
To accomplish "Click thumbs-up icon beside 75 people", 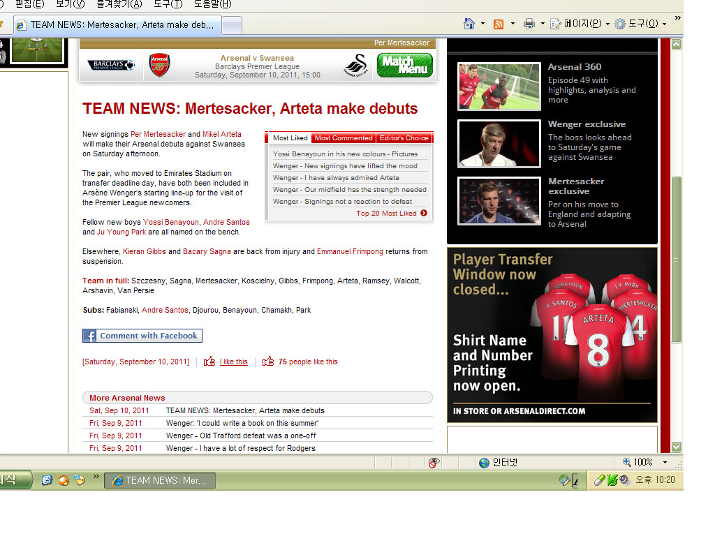I will point(268,361).
